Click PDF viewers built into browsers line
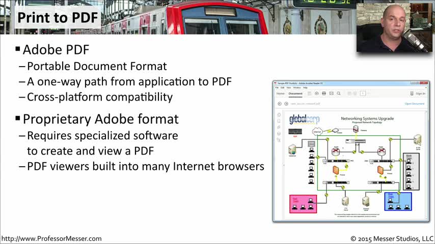Viewport: 435px width, 244px height. coord(145,166)
